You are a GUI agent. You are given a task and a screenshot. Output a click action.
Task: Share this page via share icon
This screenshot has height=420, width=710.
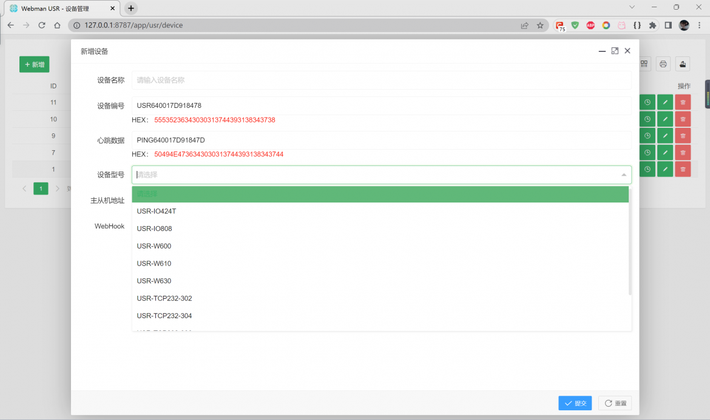pyautogui.click(x=524, y=25)
